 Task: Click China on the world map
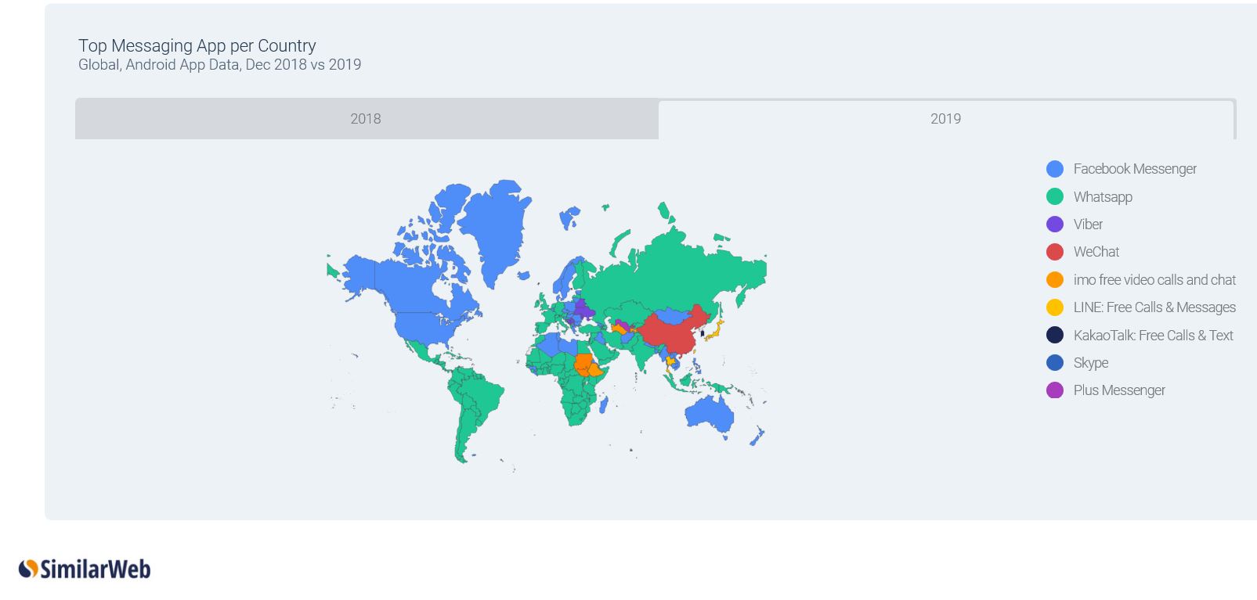[x=672, y=334]
